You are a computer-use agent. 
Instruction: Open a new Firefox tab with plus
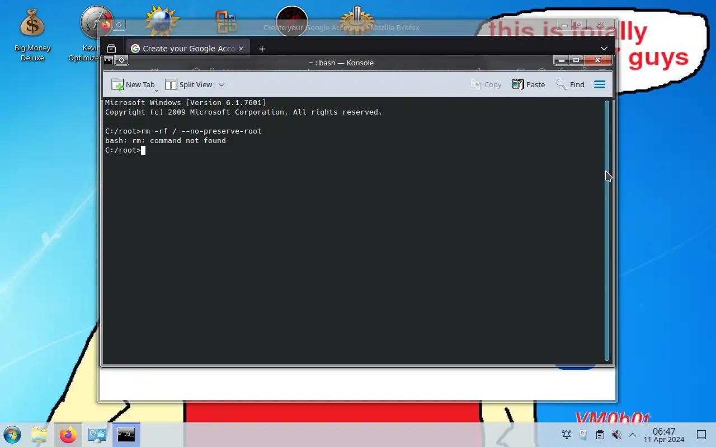coord(262,49)
